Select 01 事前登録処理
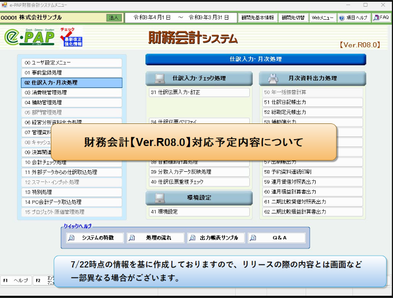Image resolution: width=393 pixels, height=298 pixels. (x=72, y=73)
